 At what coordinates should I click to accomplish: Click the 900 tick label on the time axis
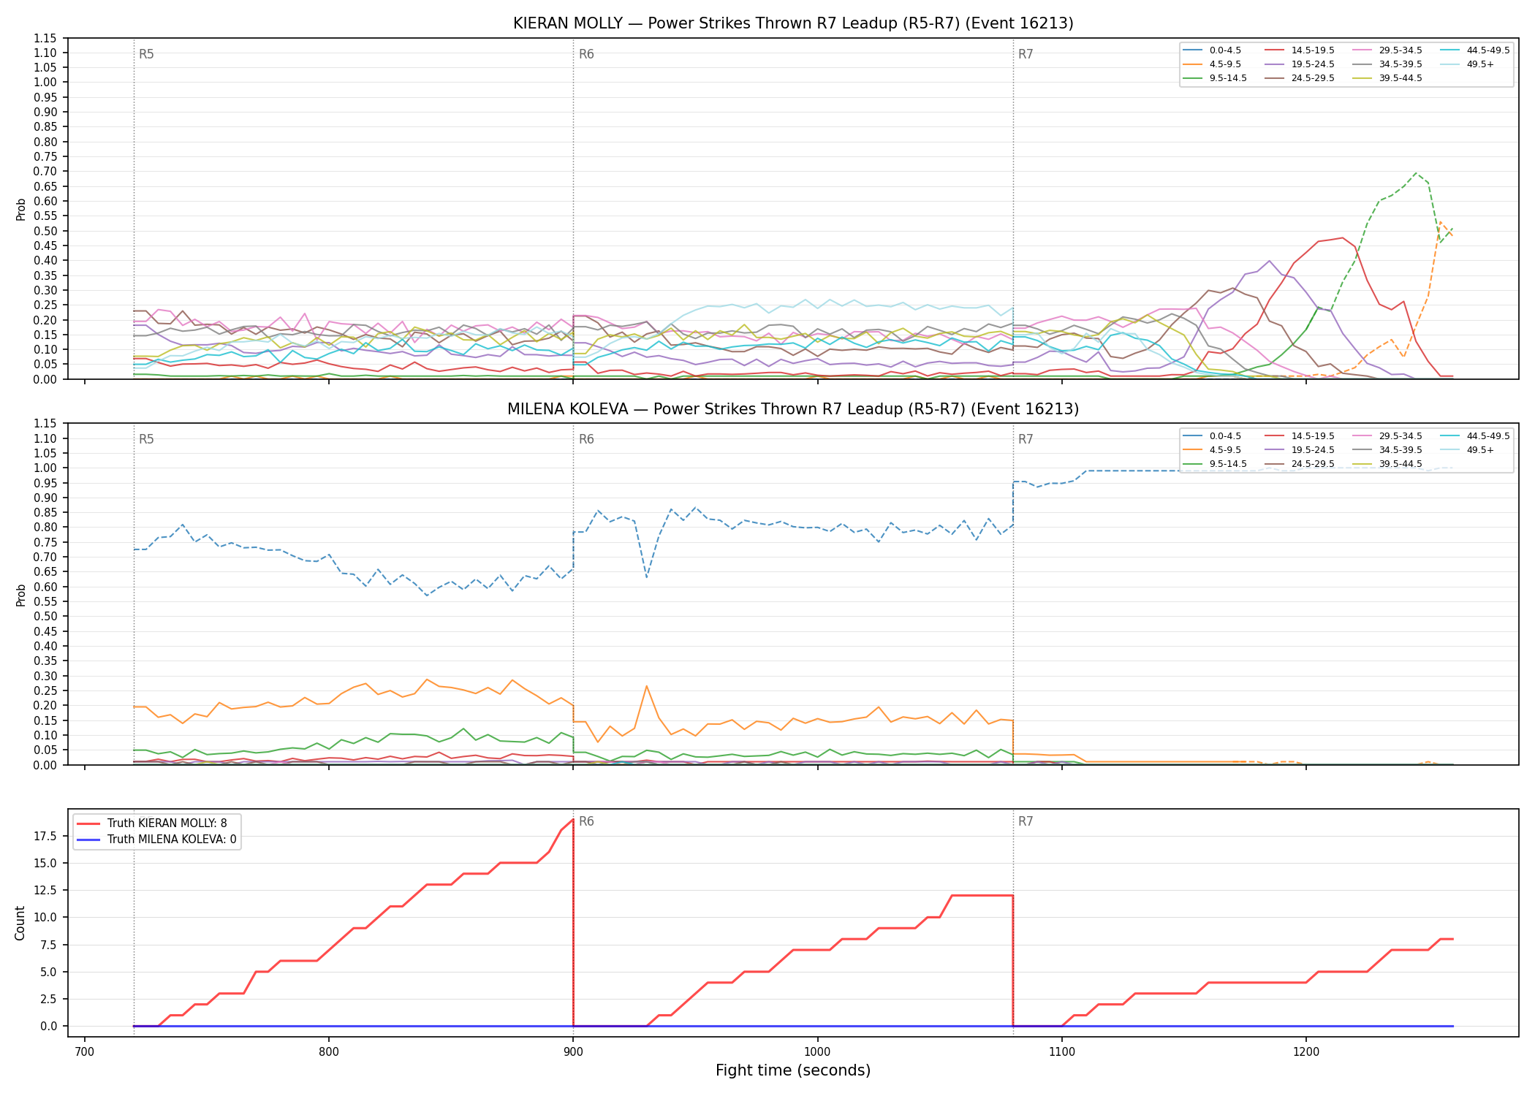tap(573, 1051)
